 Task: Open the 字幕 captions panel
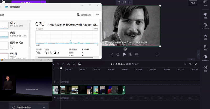click(x=205, y=3)
